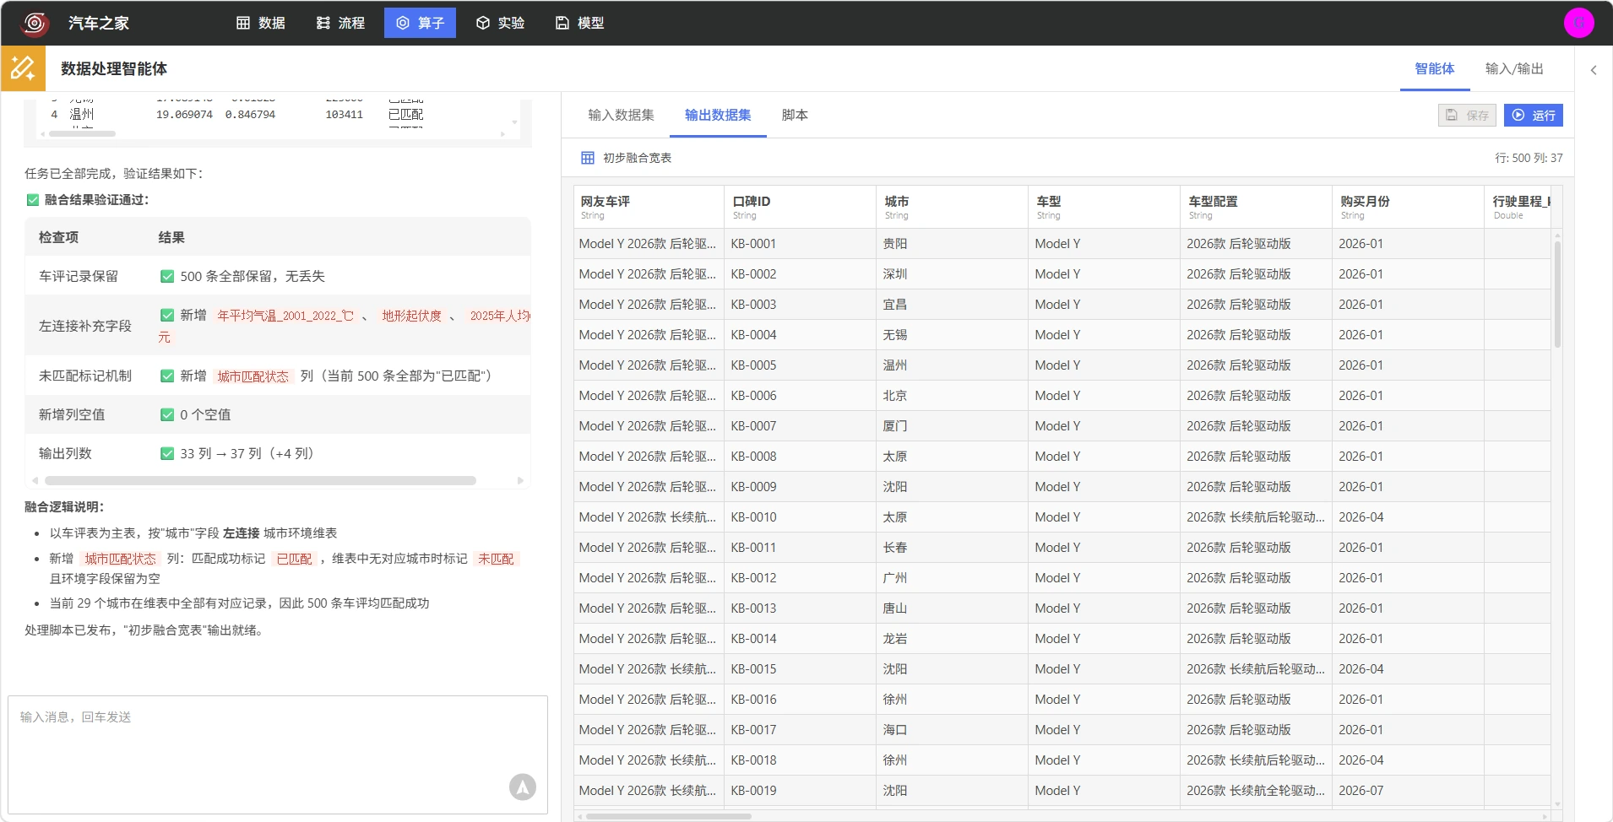Click the 汽车之家 logo icon
The width and height of the screenshot is (1613, 822).
click(x=35, y=23)
